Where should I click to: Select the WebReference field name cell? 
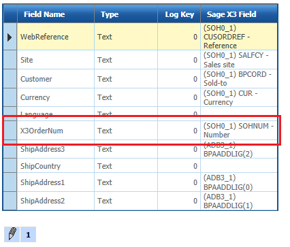[56, 37]
